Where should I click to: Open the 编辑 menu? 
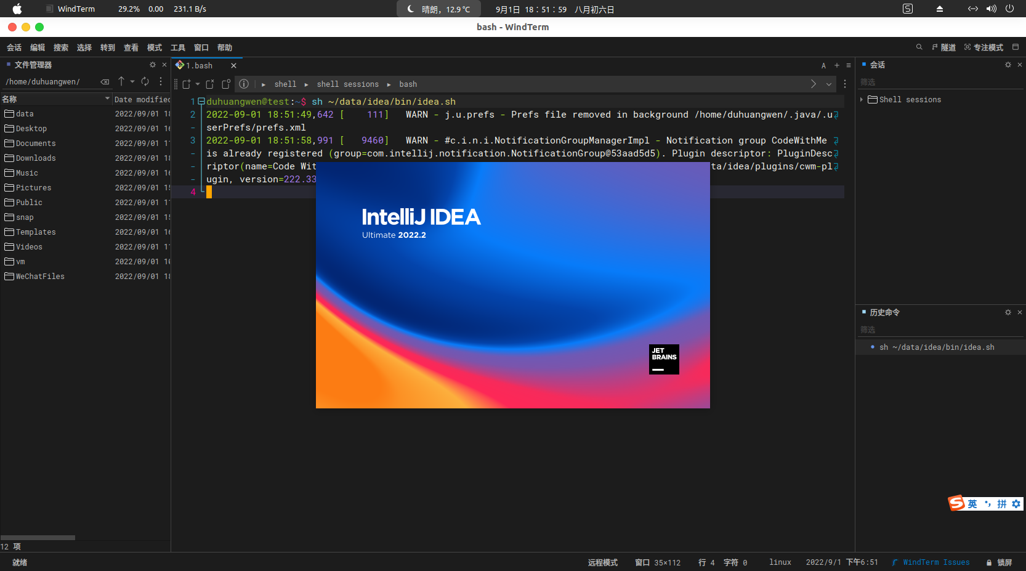38,47
